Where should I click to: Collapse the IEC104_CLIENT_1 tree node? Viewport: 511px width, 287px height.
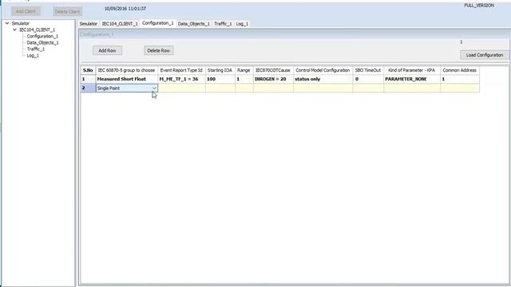point(14,29)
